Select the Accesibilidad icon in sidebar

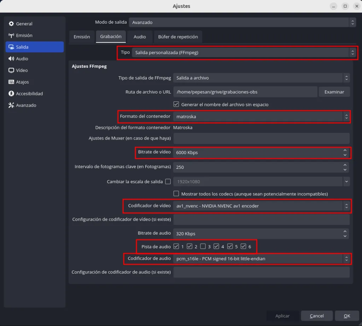[x=11, y=94]
